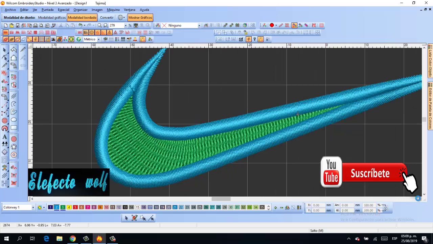Open the current color dropdown arrow
This screenshot has width=433, height=244.
pyautogui.click(x=276, y=25)
